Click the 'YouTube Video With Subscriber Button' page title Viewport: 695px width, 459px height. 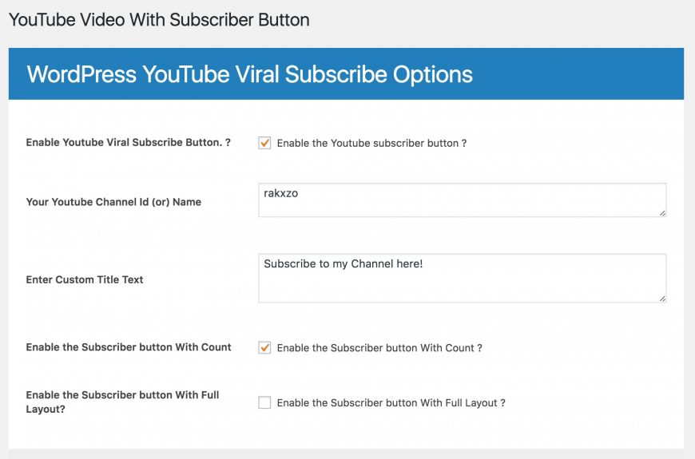[159, 20]
